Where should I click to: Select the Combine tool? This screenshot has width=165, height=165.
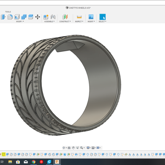tap(24, 17)
